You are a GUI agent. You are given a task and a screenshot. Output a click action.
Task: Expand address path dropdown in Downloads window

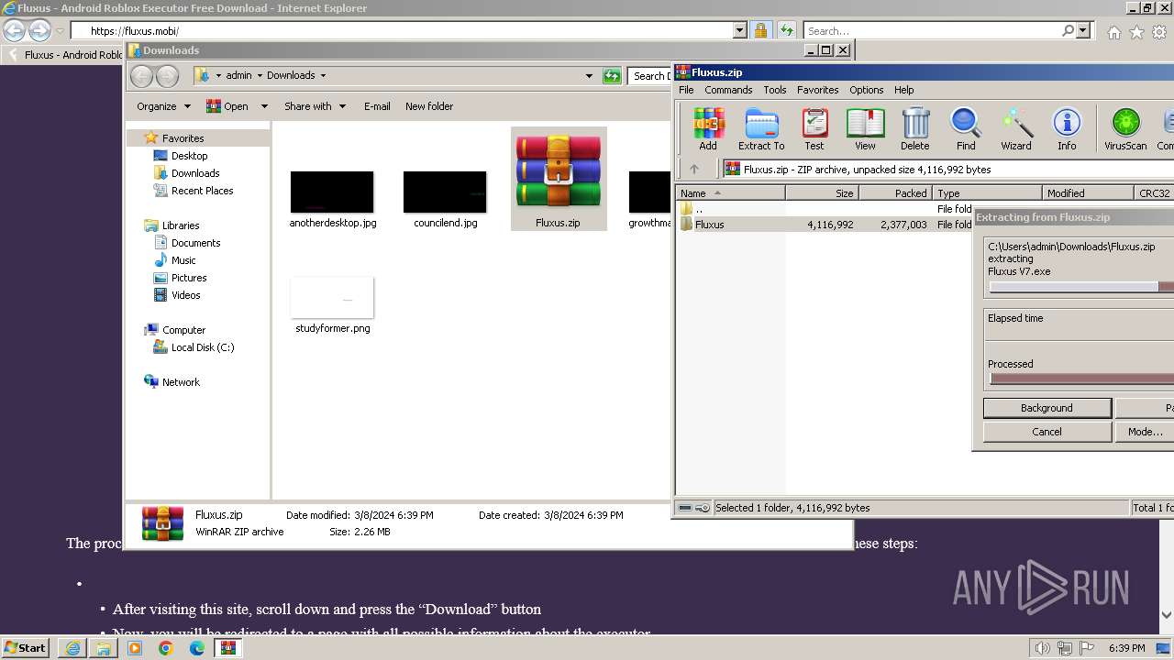click(589, 76)
